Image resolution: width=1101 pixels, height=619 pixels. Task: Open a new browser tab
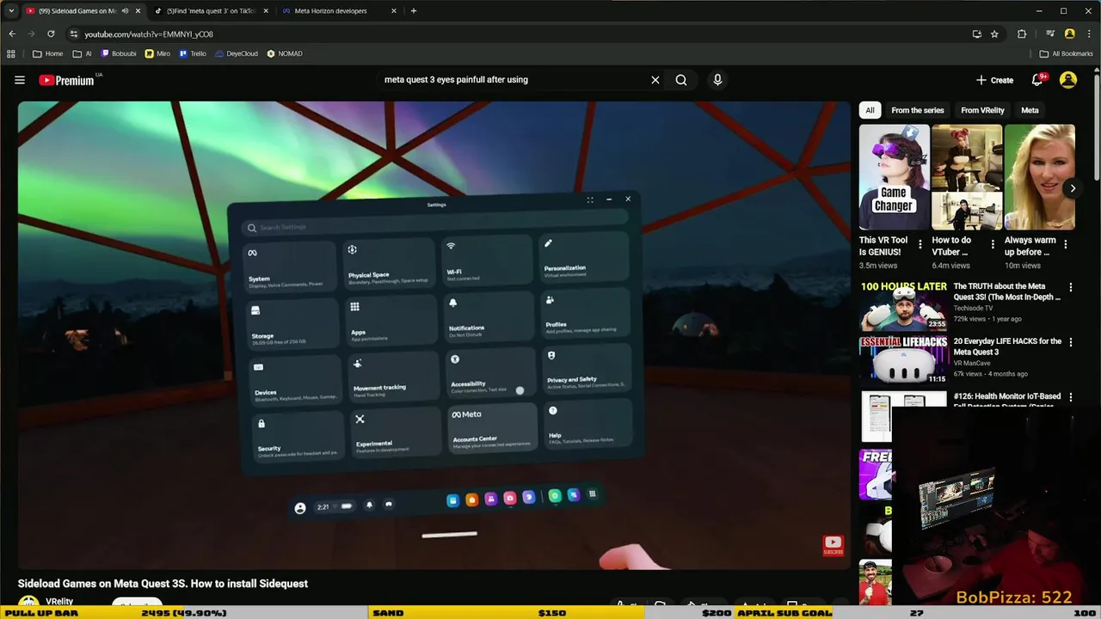[x=414, y=11]
